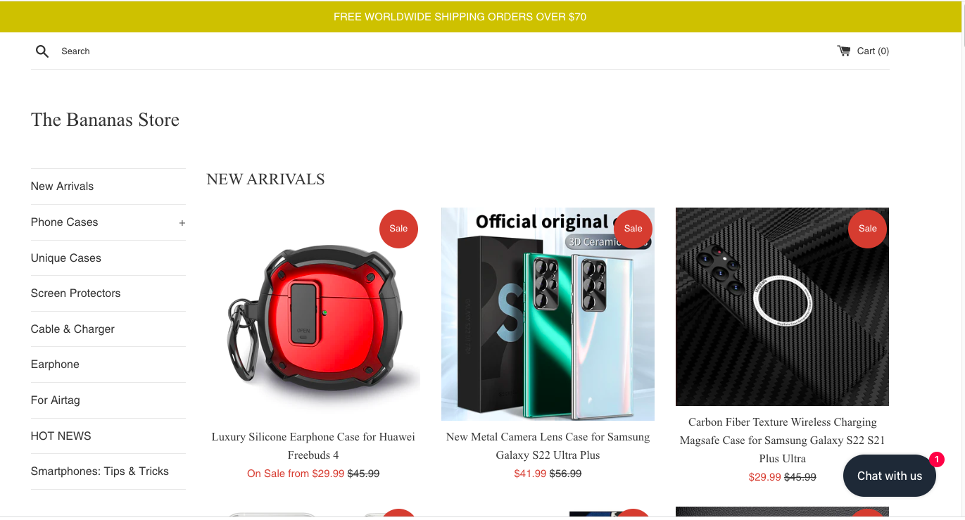
Task: Open the red Huawei Freebuds case thumbnail
Action: 313,314
